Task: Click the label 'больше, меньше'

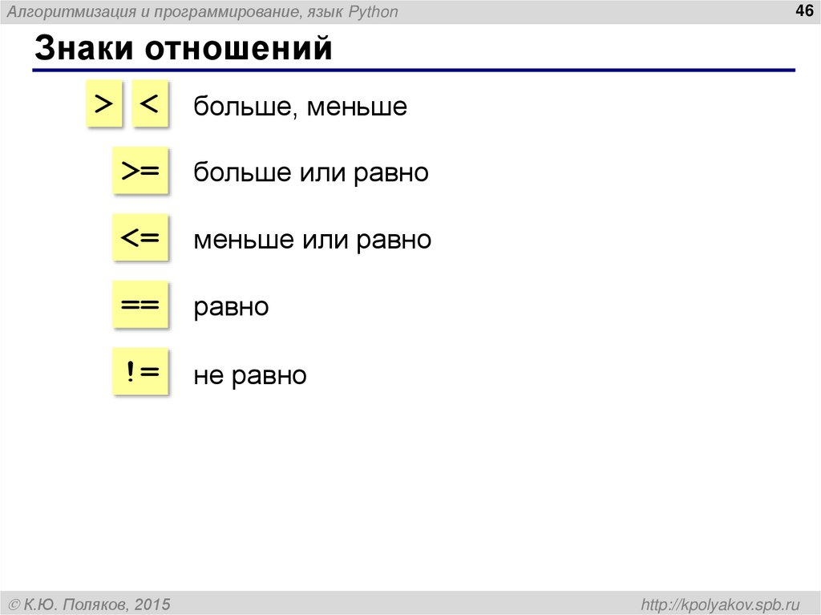Action: pyautogui.click(x=300, y=106)
